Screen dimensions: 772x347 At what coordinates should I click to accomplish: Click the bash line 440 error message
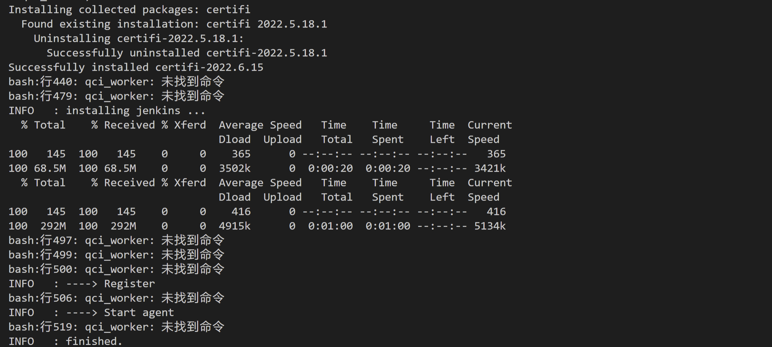point(116,82)
